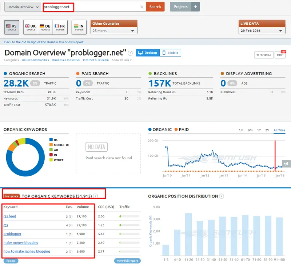Toggle the ORGANIC series in the traffic chart
The height and width of the screenshot is (266, 291).
coord(160,130)
